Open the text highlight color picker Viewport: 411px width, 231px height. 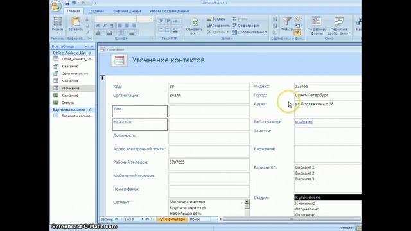coord(175,30)
